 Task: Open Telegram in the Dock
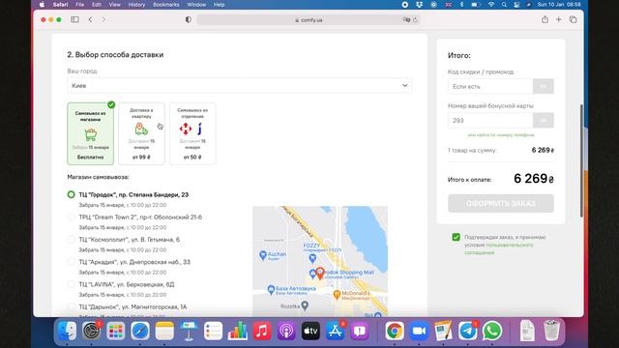click(x=468, y=331)
